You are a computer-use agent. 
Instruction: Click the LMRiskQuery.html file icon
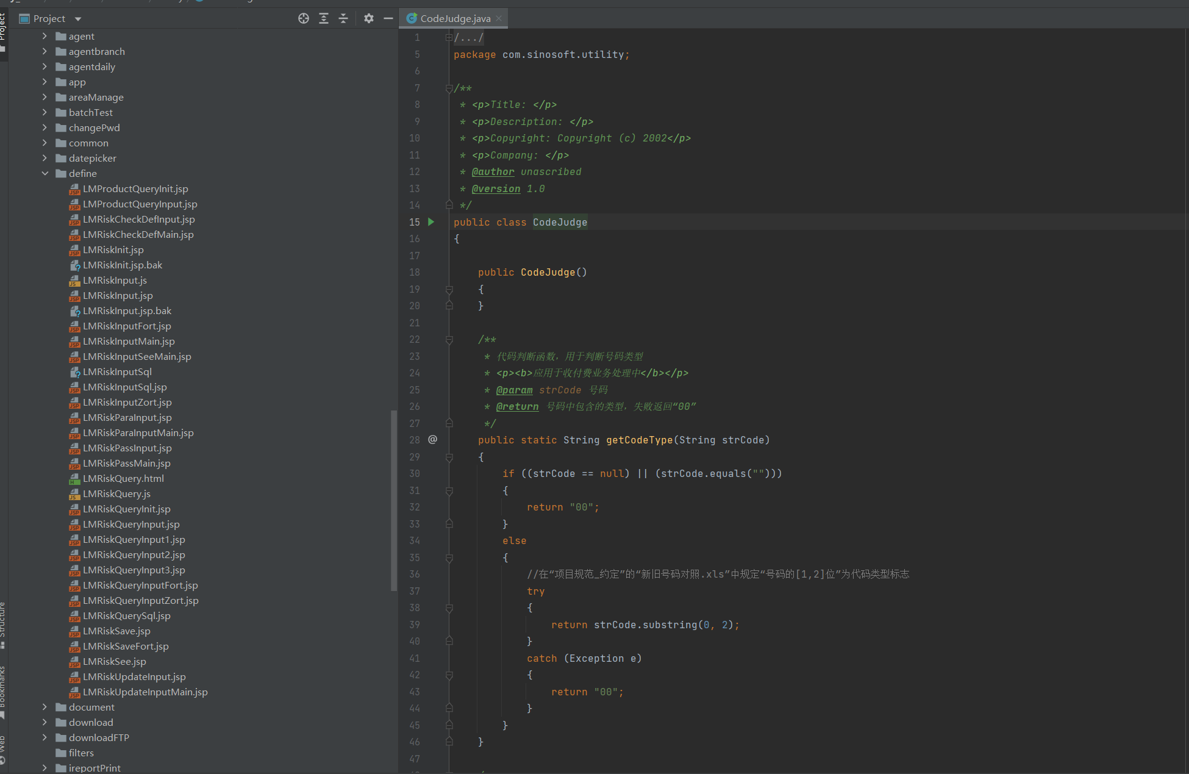point(74,479)
